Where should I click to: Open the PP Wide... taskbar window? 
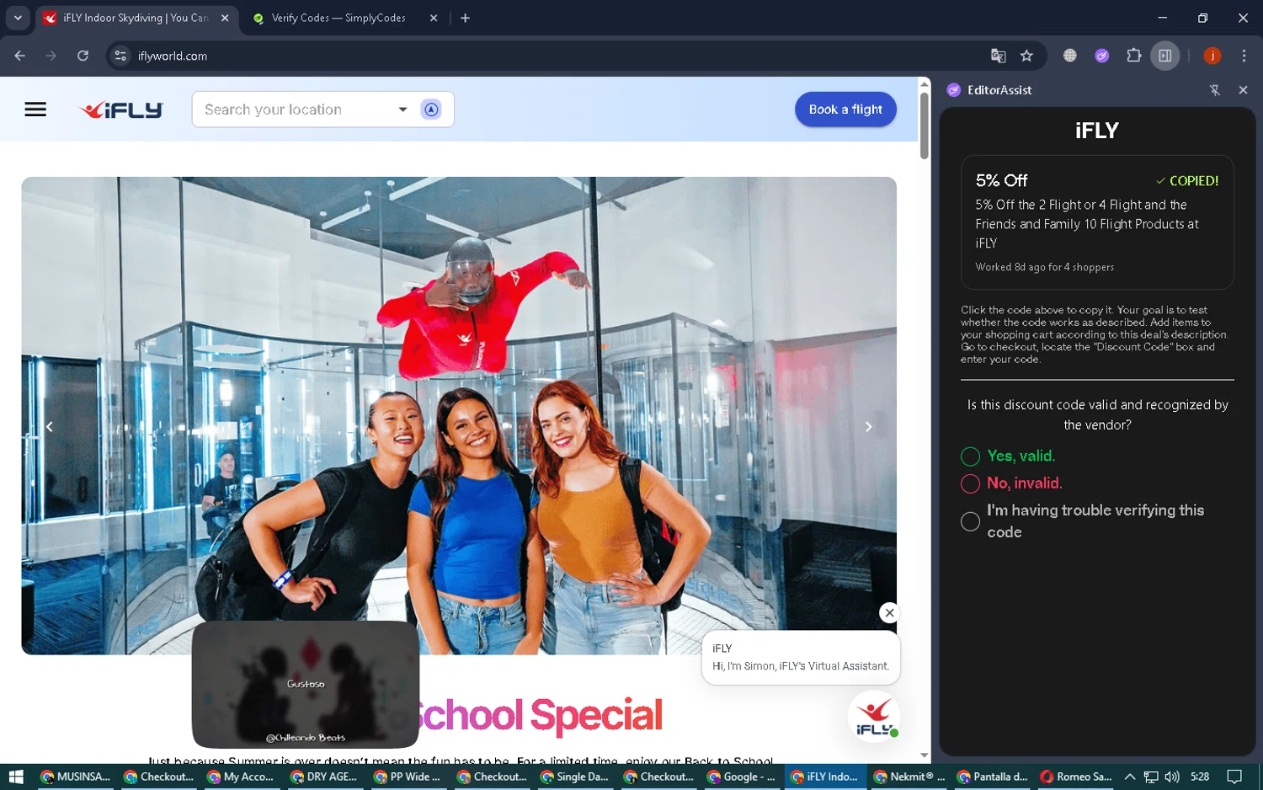click(408, 777)
